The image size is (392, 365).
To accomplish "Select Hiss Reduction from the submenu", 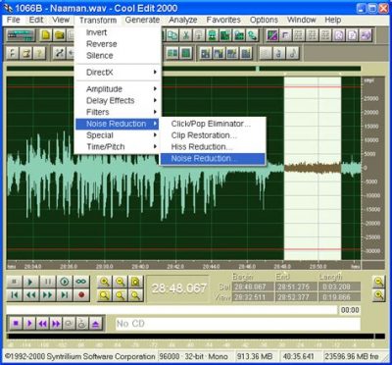I will (213, 147).
